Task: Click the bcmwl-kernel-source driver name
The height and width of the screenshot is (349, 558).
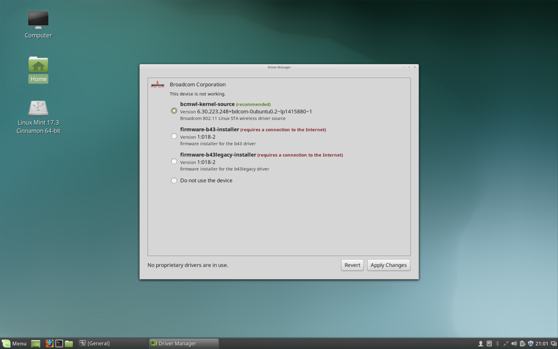Action: pos(208,104)
